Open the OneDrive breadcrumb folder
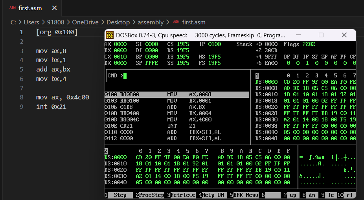 [85, 22]
